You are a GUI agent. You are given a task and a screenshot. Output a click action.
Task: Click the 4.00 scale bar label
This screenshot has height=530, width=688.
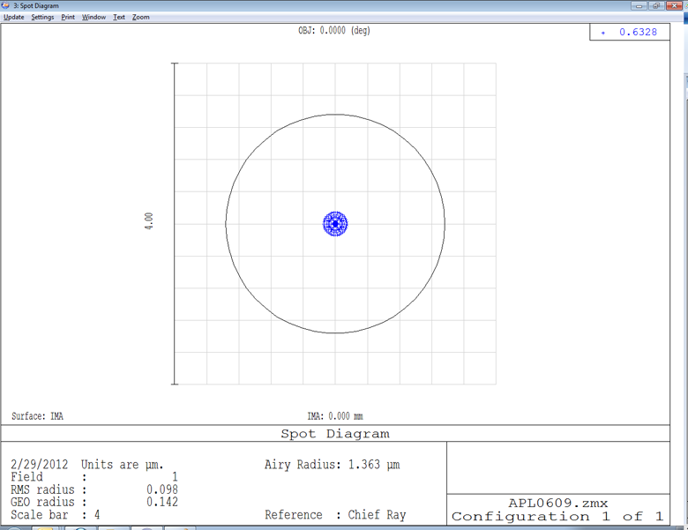[149, 221]
